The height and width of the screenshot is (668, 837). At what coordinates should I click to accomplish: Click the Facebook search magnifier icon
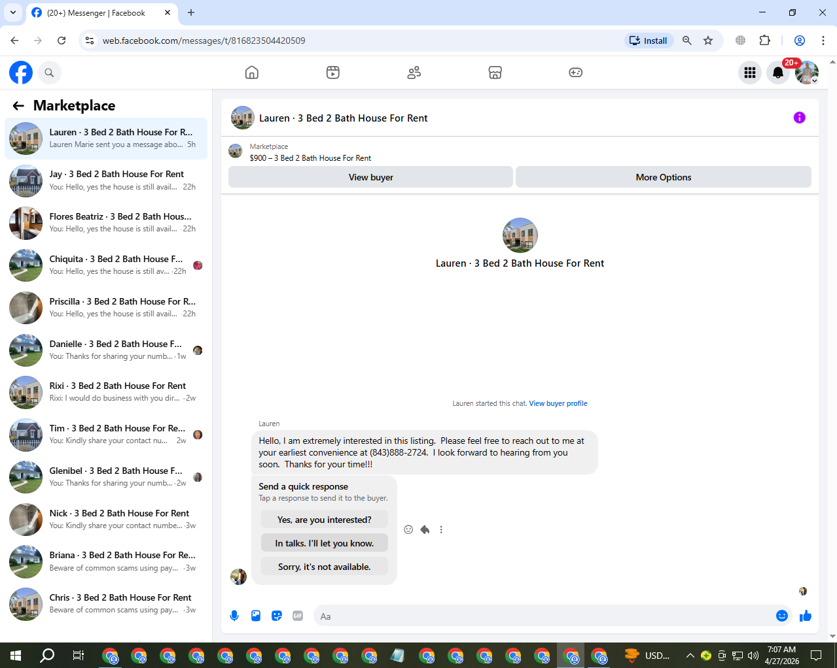click(x=49, y=73)
